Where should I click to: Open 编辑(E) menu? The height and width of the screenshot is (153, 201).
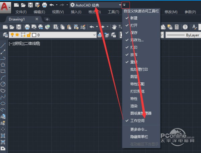[x=39, y=12]
